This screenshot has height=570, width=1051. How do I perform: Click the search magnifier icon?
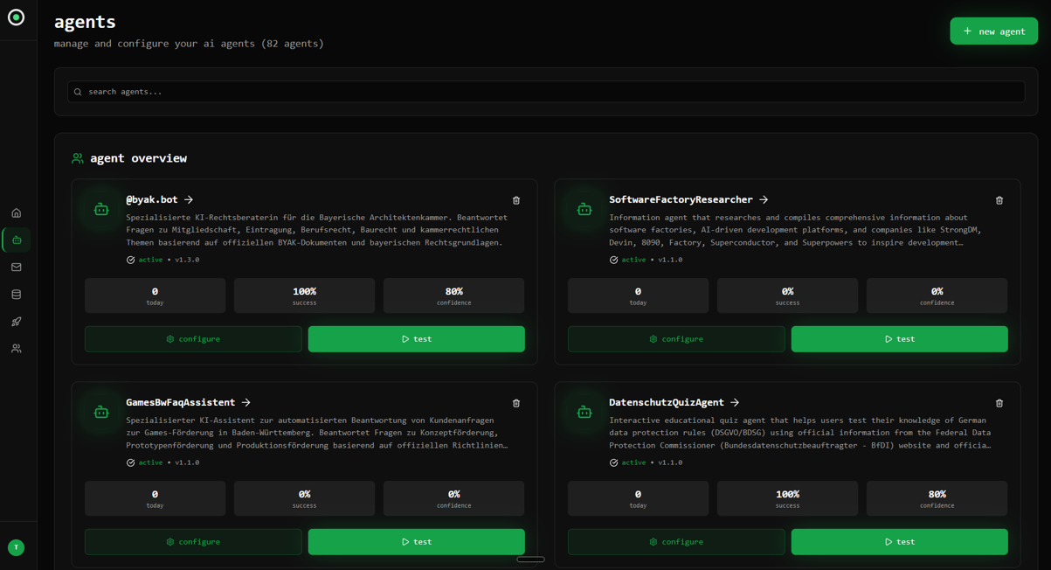tap(78, 92)
